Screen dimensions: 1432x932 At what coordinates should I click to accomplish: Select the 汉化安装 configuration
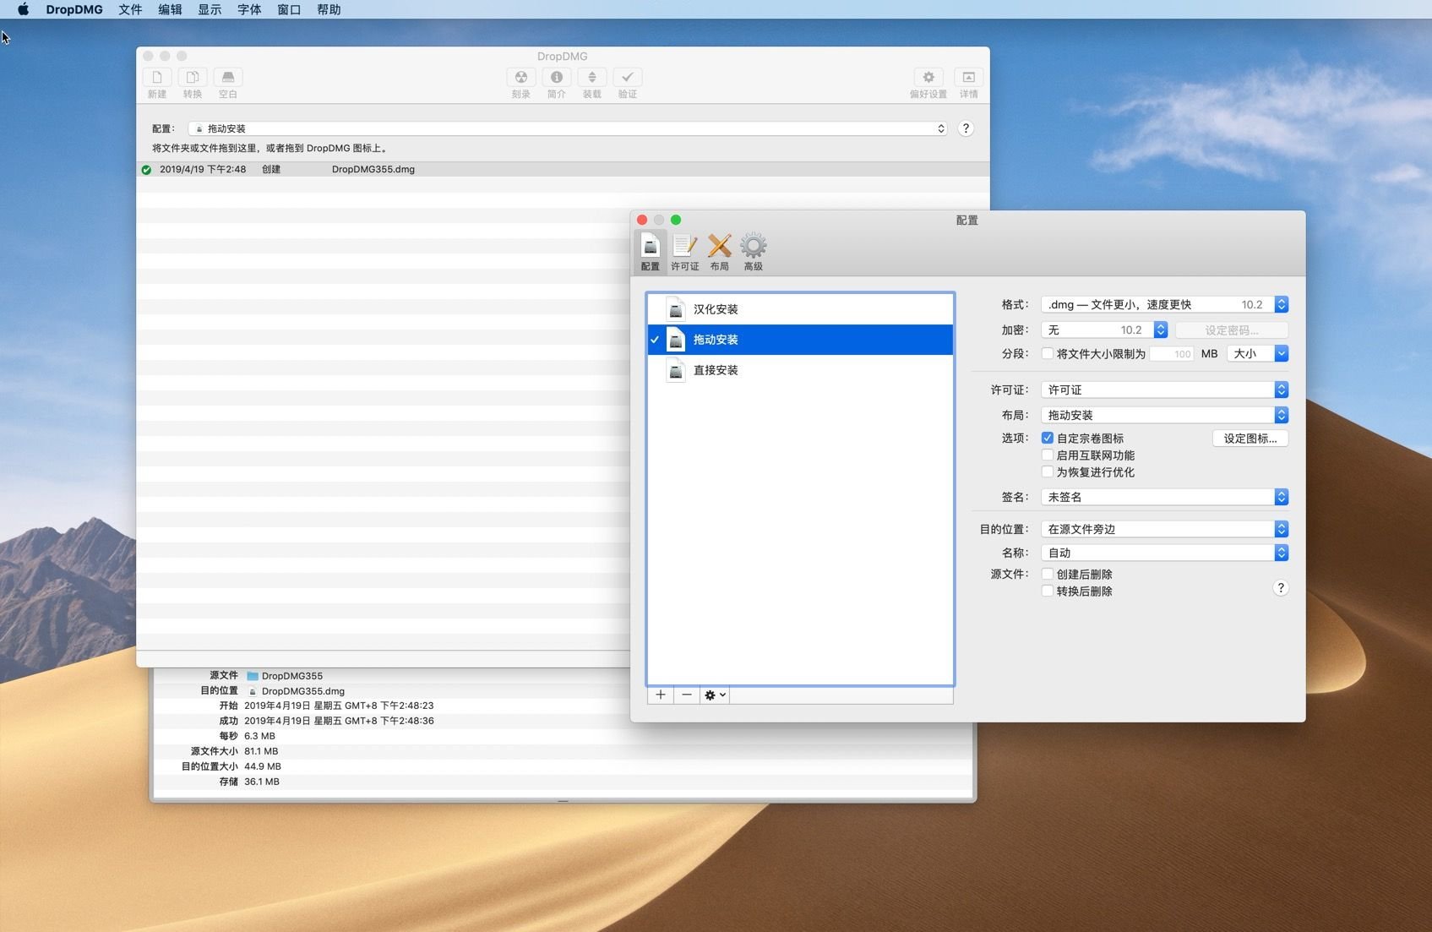[800, 309]
